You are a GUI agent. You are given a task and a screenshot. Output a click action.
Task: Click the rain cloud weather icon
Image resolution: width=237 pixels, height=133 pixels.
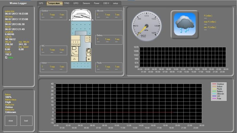(x=183, y=23)
